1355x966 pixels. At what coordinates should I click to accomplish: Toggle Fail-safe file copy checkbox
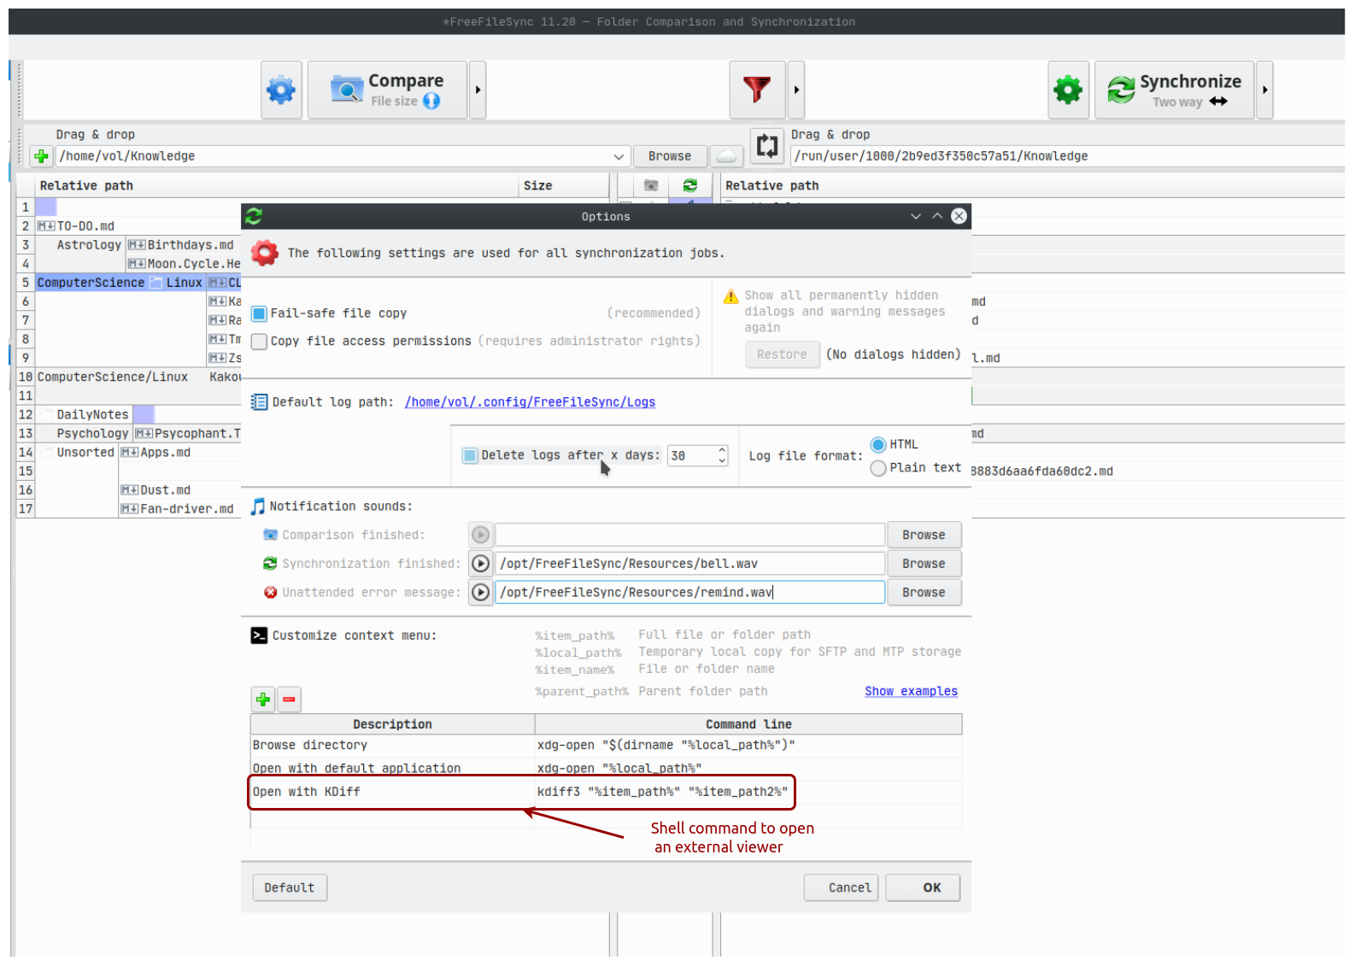click(260, 313)
